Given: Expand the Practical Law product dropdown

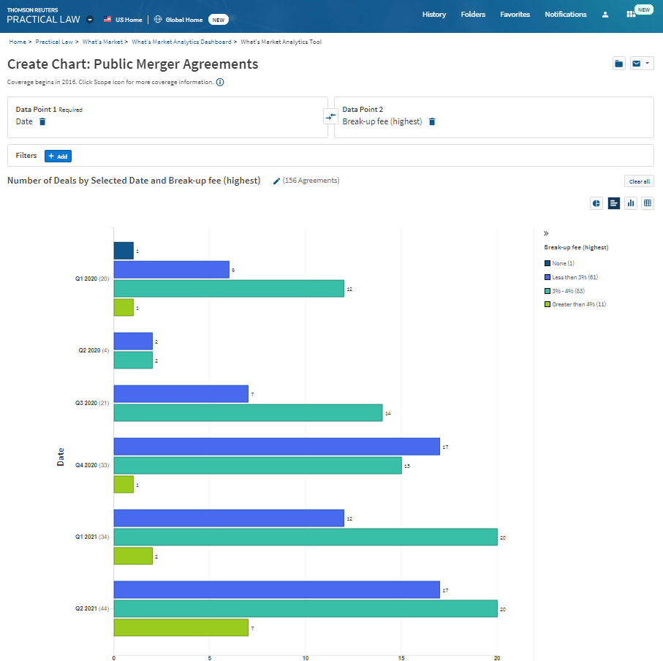Looking at the screenshot, I should 90,19.
